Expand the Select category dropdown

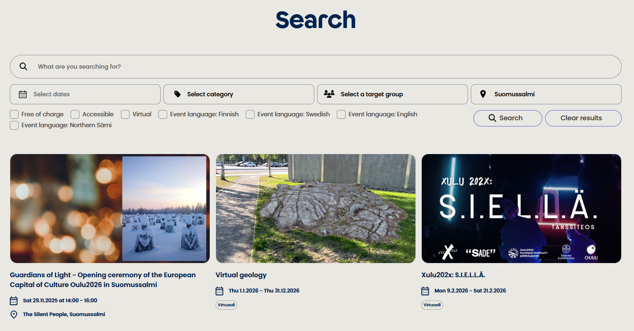point(239,94)
